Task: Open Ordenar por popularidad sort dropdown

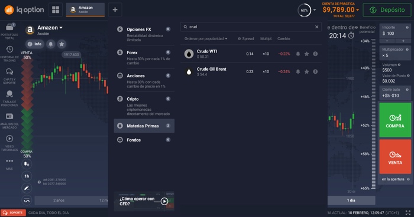Action: [x=206, y=39]
